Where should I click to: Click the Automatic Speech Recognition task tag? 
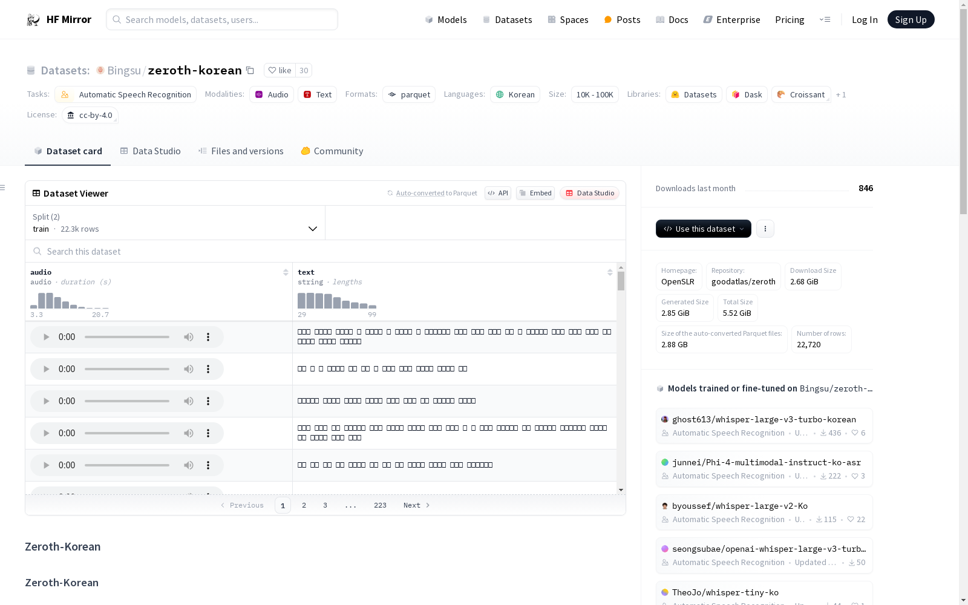click(126, 94)
